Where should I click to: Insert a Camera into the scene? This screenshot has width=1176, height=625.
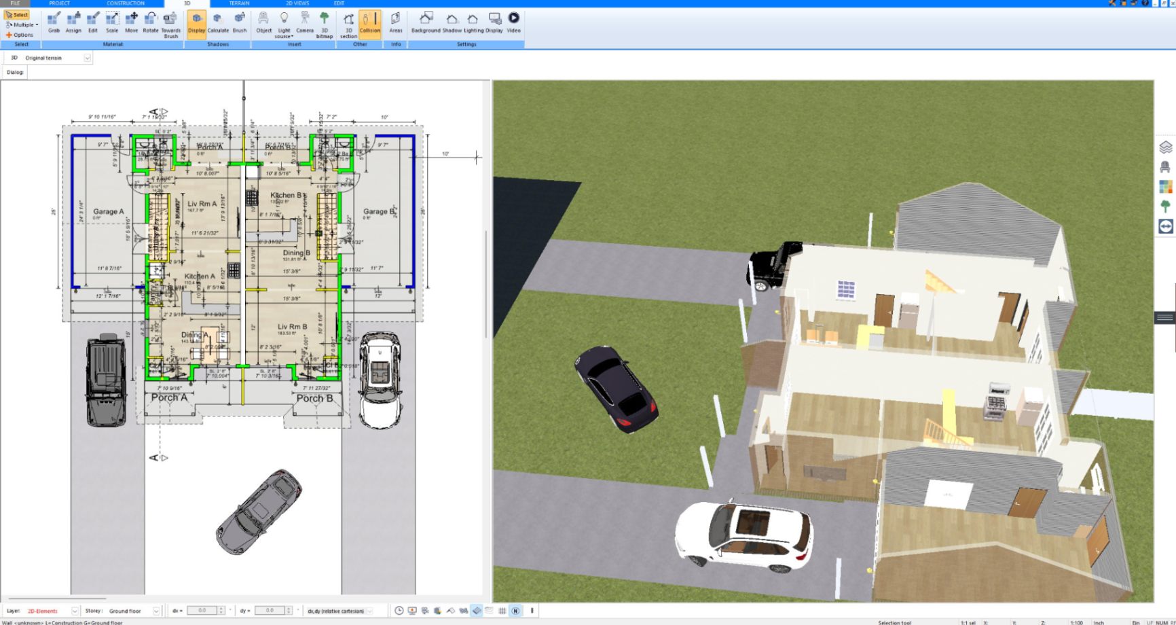click(305, 22)
